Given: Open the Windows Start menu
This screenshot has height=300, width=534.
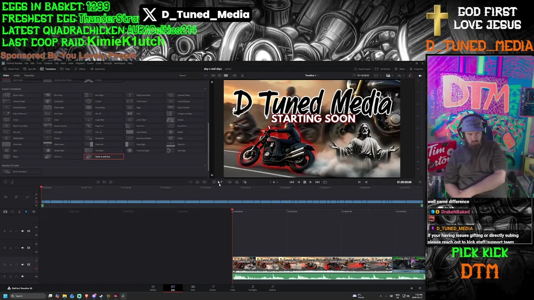Looking at the screenshot, I should point(5,296).
